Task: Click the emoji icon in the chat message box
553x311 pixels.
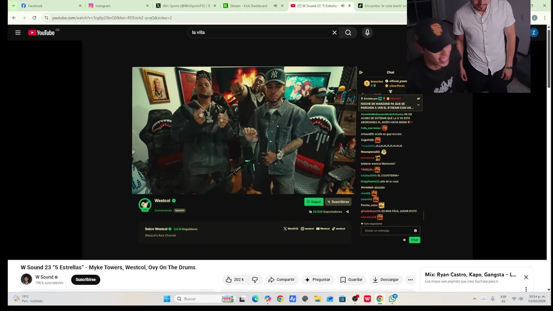Action: click(415, 231)
